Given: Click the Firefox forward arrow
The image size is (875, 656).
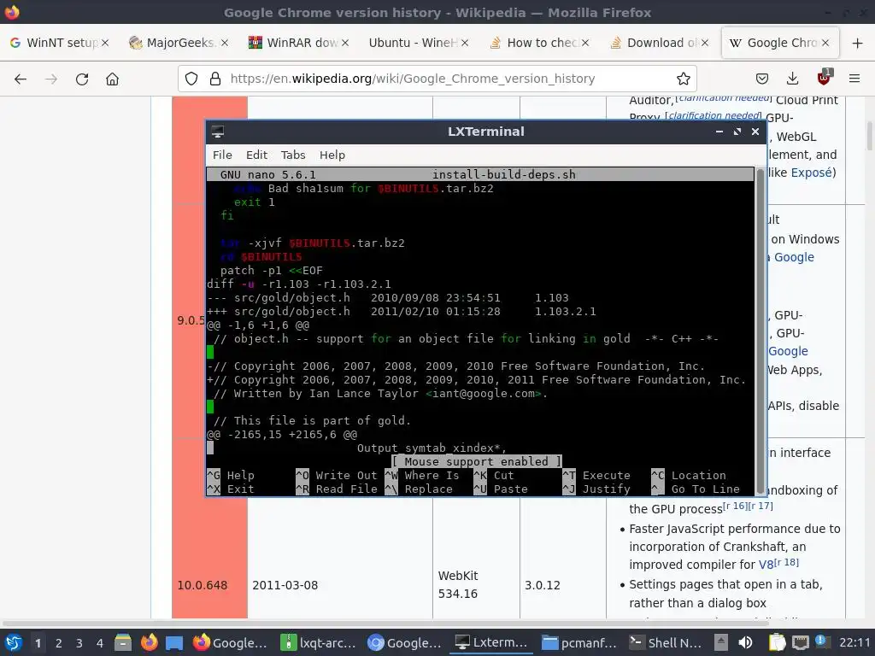Looking at the screenshot, I should pyautogui.click(x=51, y=79).
